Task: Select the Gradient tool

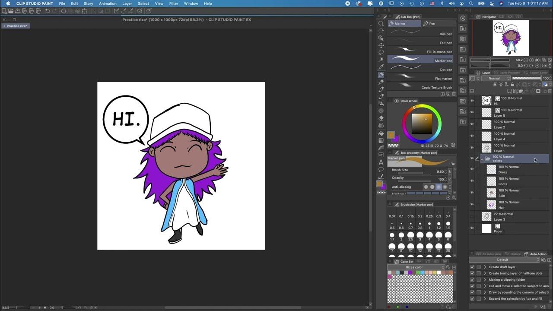Action: point(381,140)
